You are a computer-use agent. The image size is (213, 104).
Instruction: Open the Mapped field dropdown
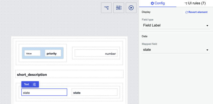coord(176,50)
